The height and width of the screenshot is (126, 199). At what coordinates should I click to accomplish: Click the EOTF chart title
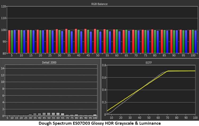[149, 62]
